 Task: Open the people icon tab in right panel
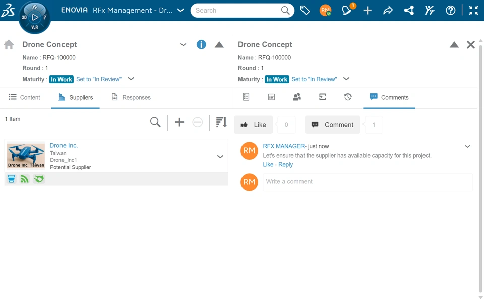pyautogui.click(x=297, y=97)
